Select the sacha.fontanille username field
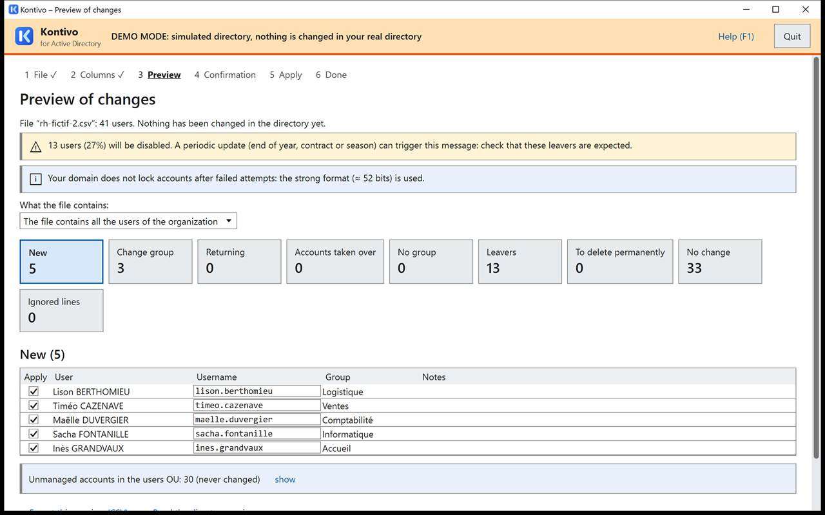Viewport: 825px width, 515px height. [257, 433]
